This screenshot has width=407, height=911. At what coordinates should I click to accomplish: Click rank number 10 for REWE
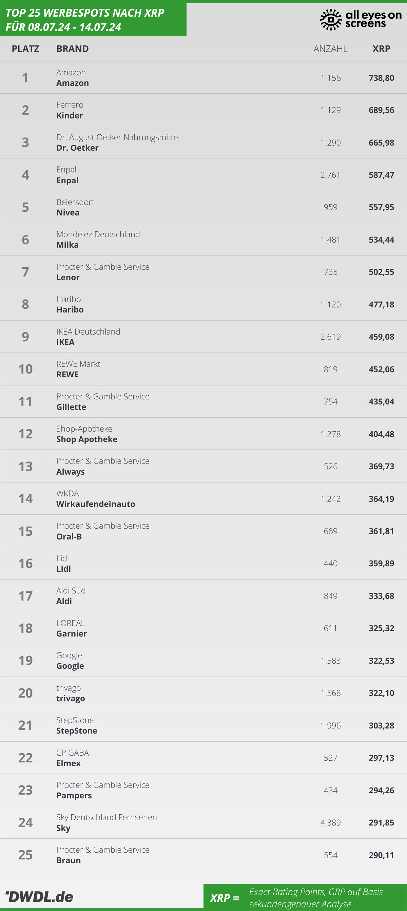(x=25, y=369)
